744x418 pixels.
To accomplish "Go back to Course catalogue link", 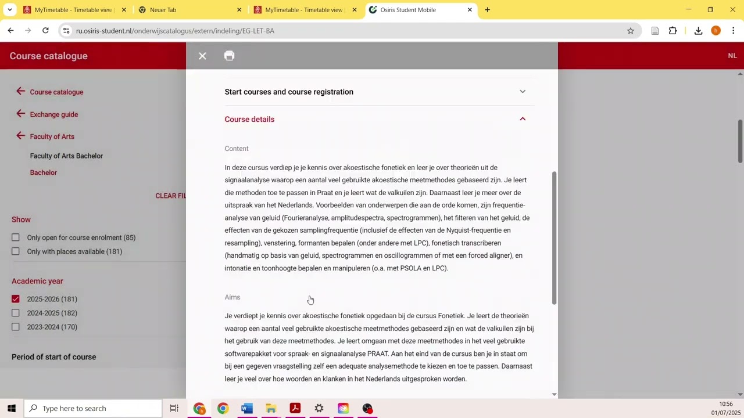I will coord(56,92).
